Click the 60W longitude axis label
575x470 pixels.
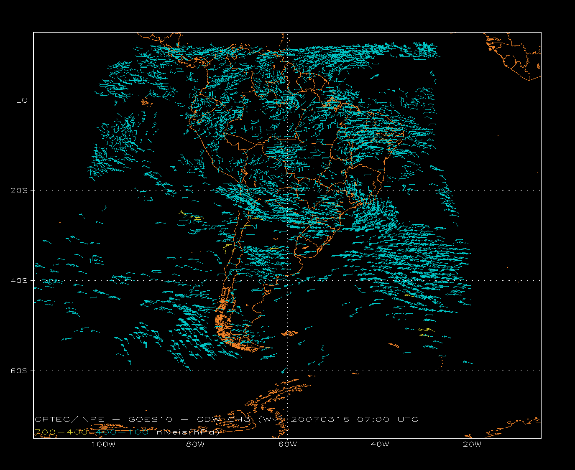click(287, 444)
